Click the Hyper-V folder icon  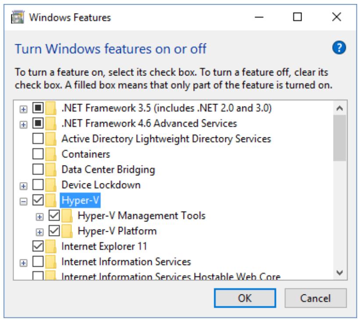click(51, 201)
